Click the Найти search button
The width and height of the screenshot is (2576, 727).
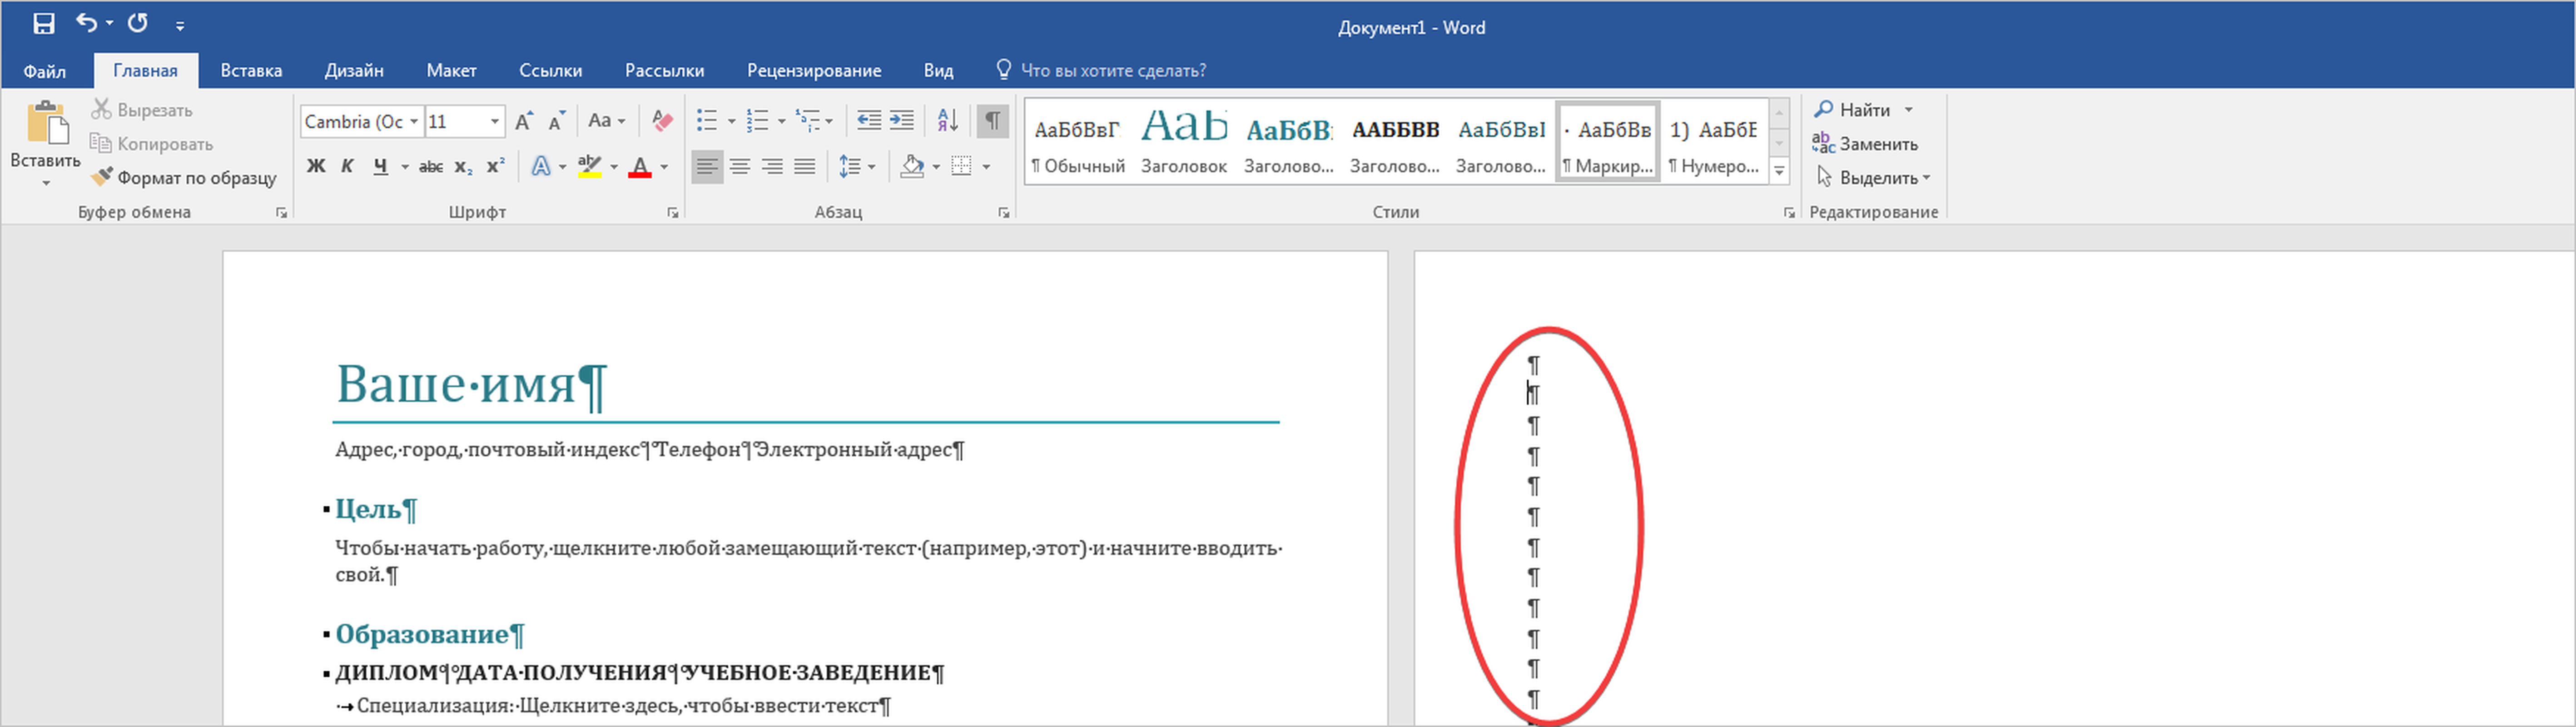point(1853,109)
